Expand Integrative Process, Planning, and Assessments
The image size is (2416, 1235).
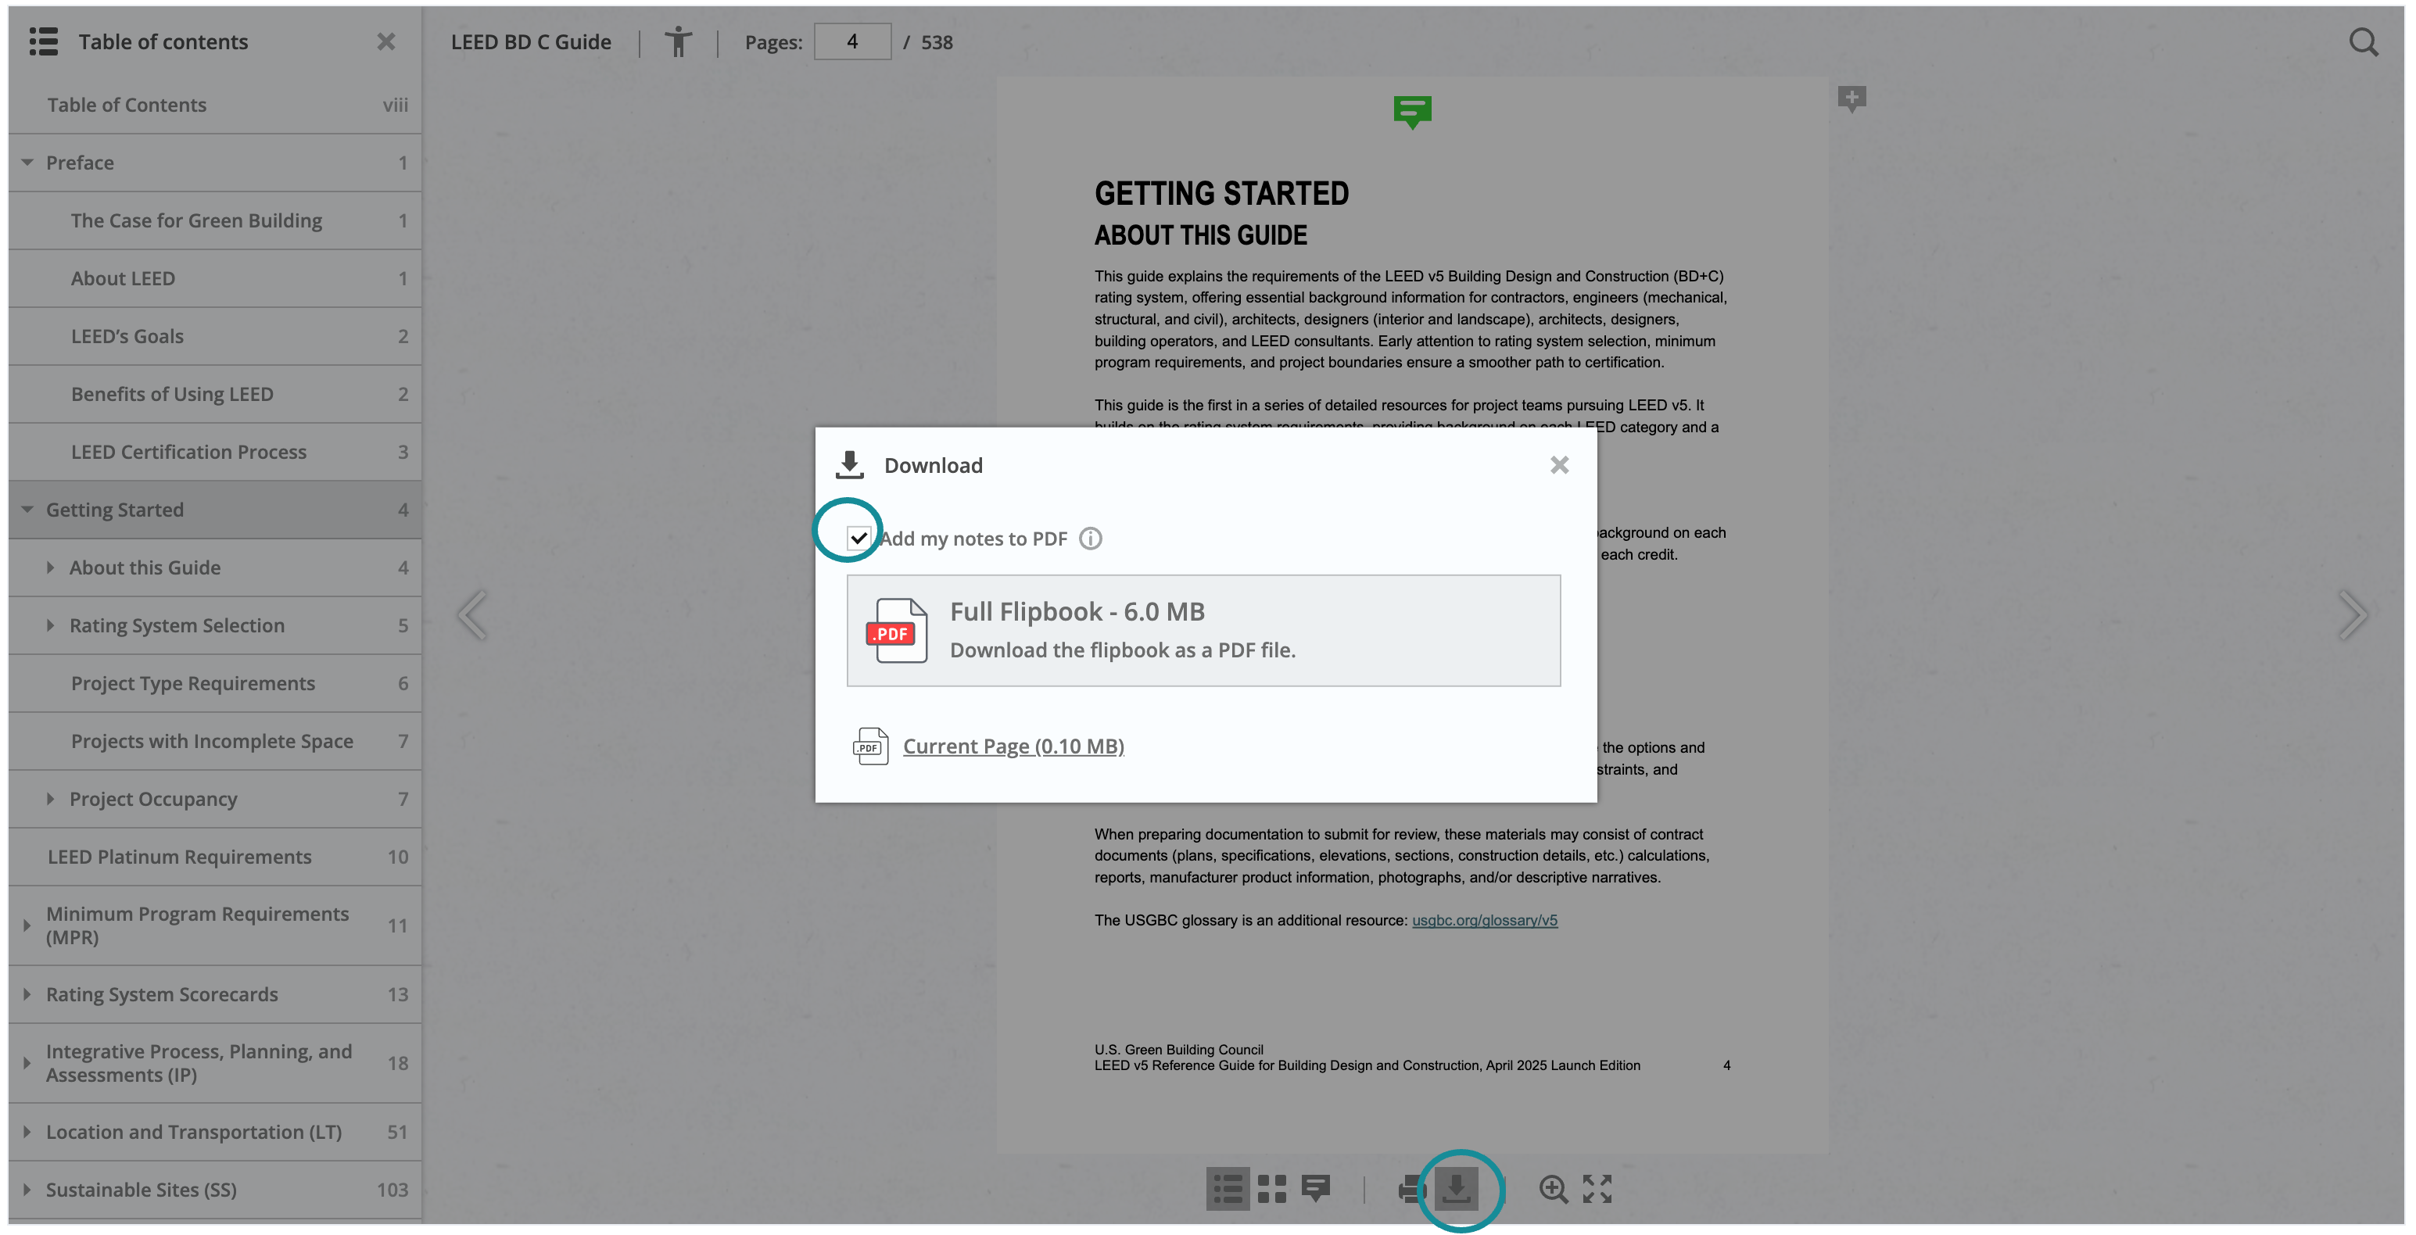point(27,1062)
